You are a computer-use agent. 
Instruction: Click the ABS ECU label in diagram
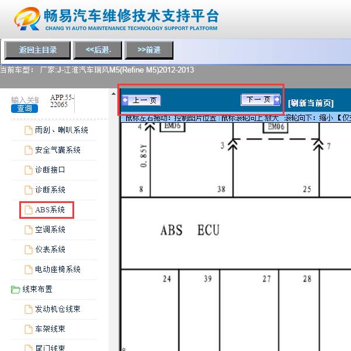(x=190, y=230)
